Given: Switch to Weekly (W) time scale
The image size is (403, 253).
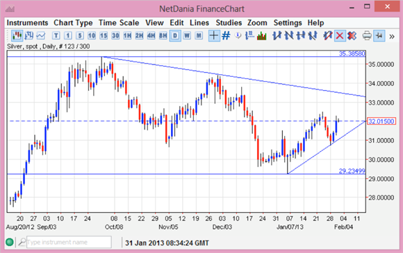Looking at the screenshot, I should (x=187, y=35).
